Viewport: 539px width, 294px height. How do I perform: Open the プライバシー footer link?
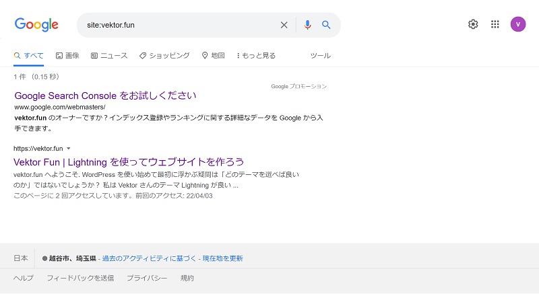[147, 278]
